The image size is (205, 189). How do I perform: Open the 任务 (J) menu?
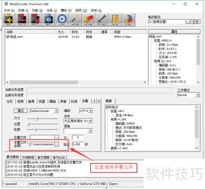(52, 10)
